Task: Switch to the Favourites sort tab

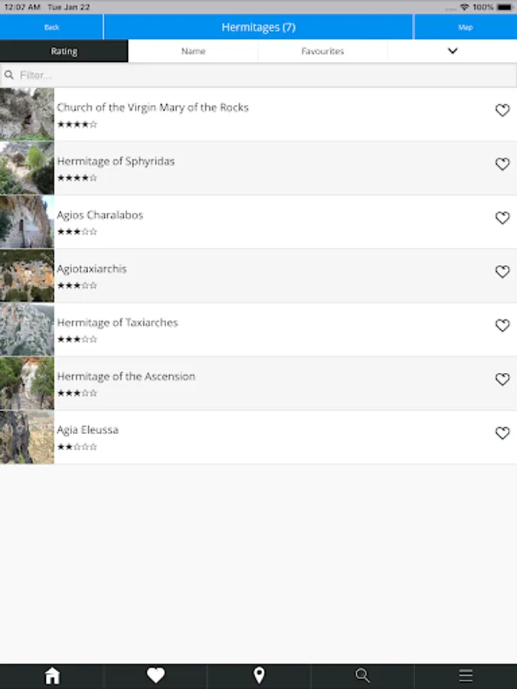Action: pyautogui.click(x=322, y=51)
